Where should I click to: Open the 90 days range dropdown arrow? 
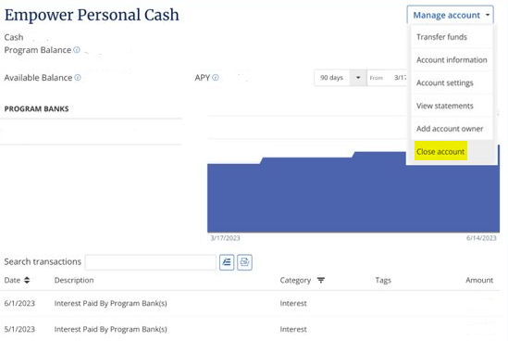(x=358, y=78)
